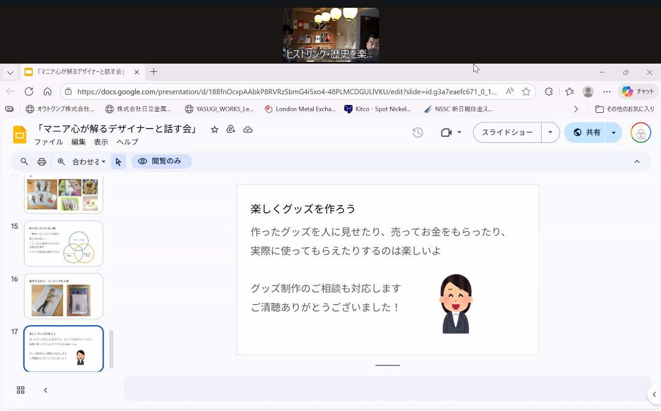The width and height of the screenshot is (661, 411).
Task: Open the camera options dropdown arrow
Action: pyautogui.click(x=459, y=133)
